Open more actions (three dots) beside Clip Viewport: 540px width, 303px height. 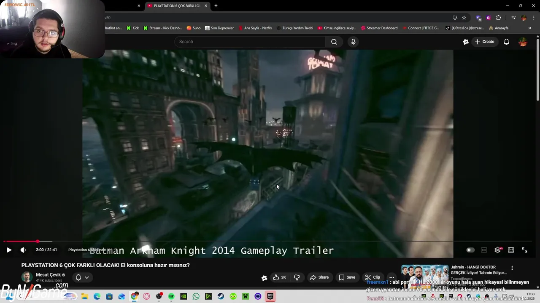(x=392, y=277)
